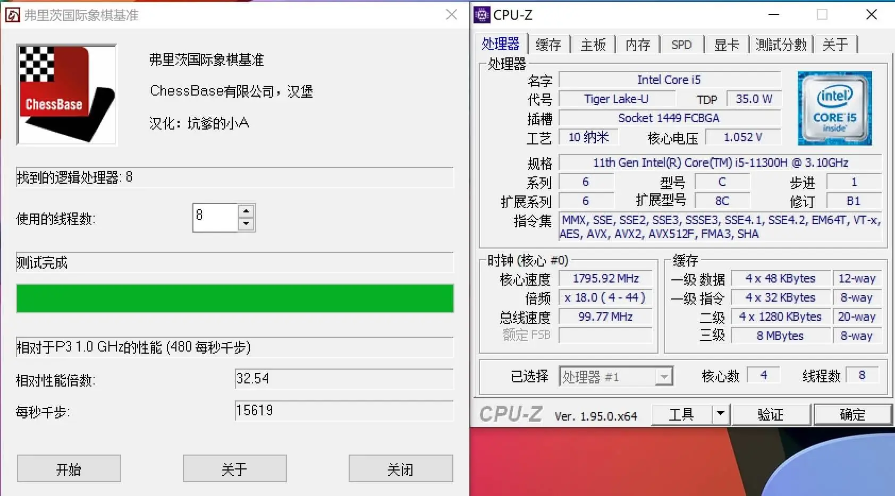The image size is (895, 496).
Task: Click the extended model value 8C
Action: pos(722,201)
